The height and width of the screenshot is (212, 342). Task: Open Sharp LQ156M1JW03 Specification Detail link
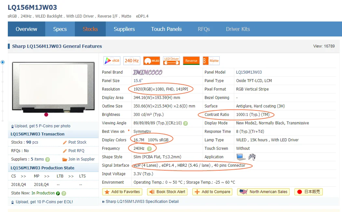coord(142,202)
